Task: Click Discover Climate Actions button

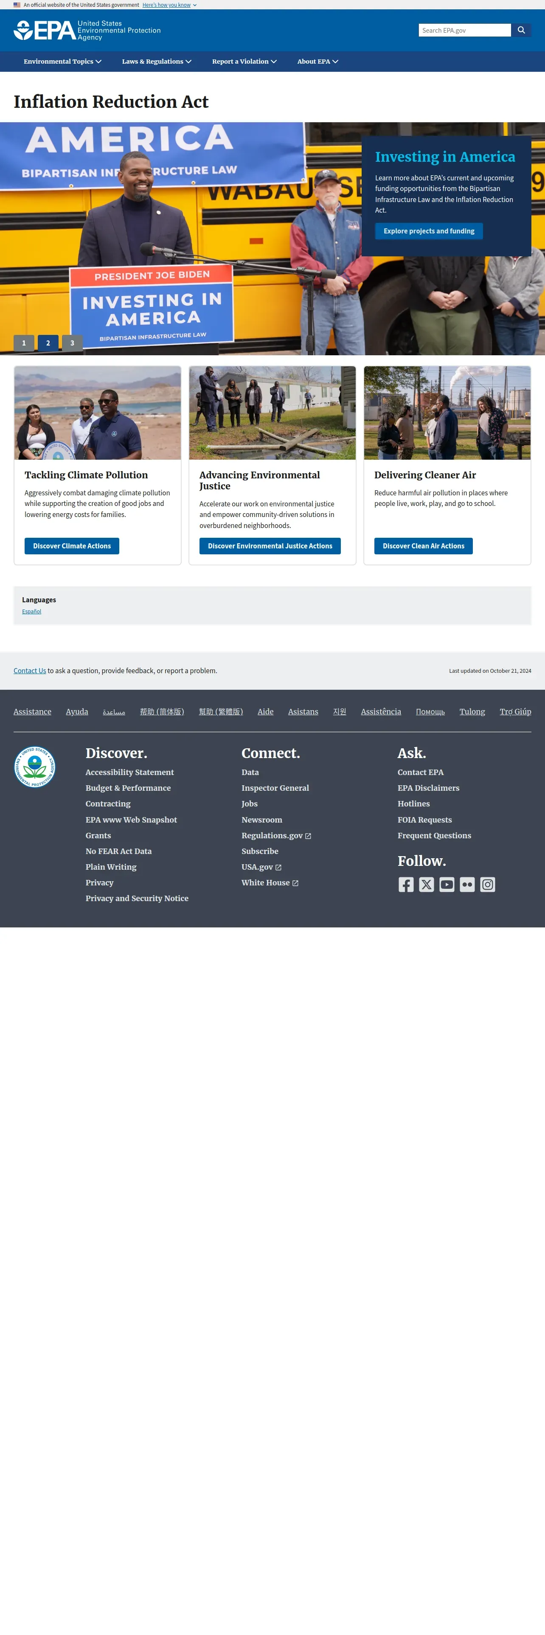Action: coord(72,546)
